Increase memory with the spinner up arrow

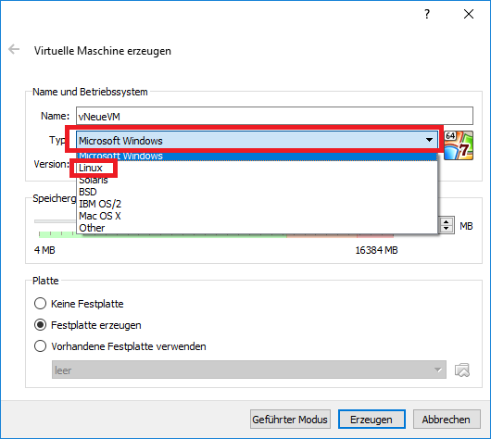[x=447, y=221]
